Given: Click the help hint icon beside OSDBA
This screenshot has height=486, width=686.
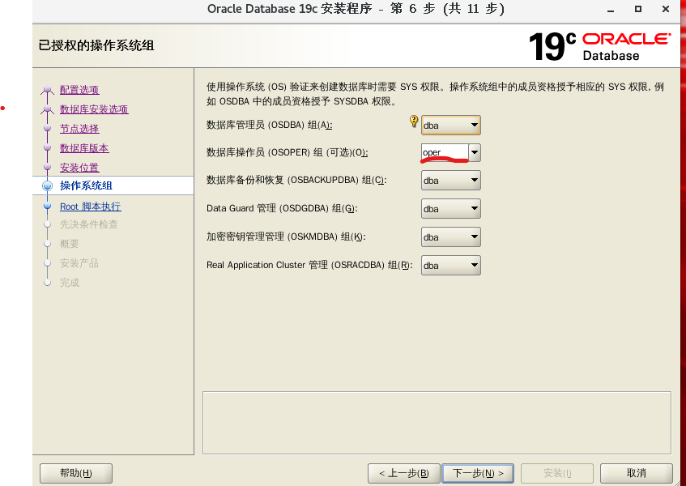Looking at the screenshot, I should 413,122.
